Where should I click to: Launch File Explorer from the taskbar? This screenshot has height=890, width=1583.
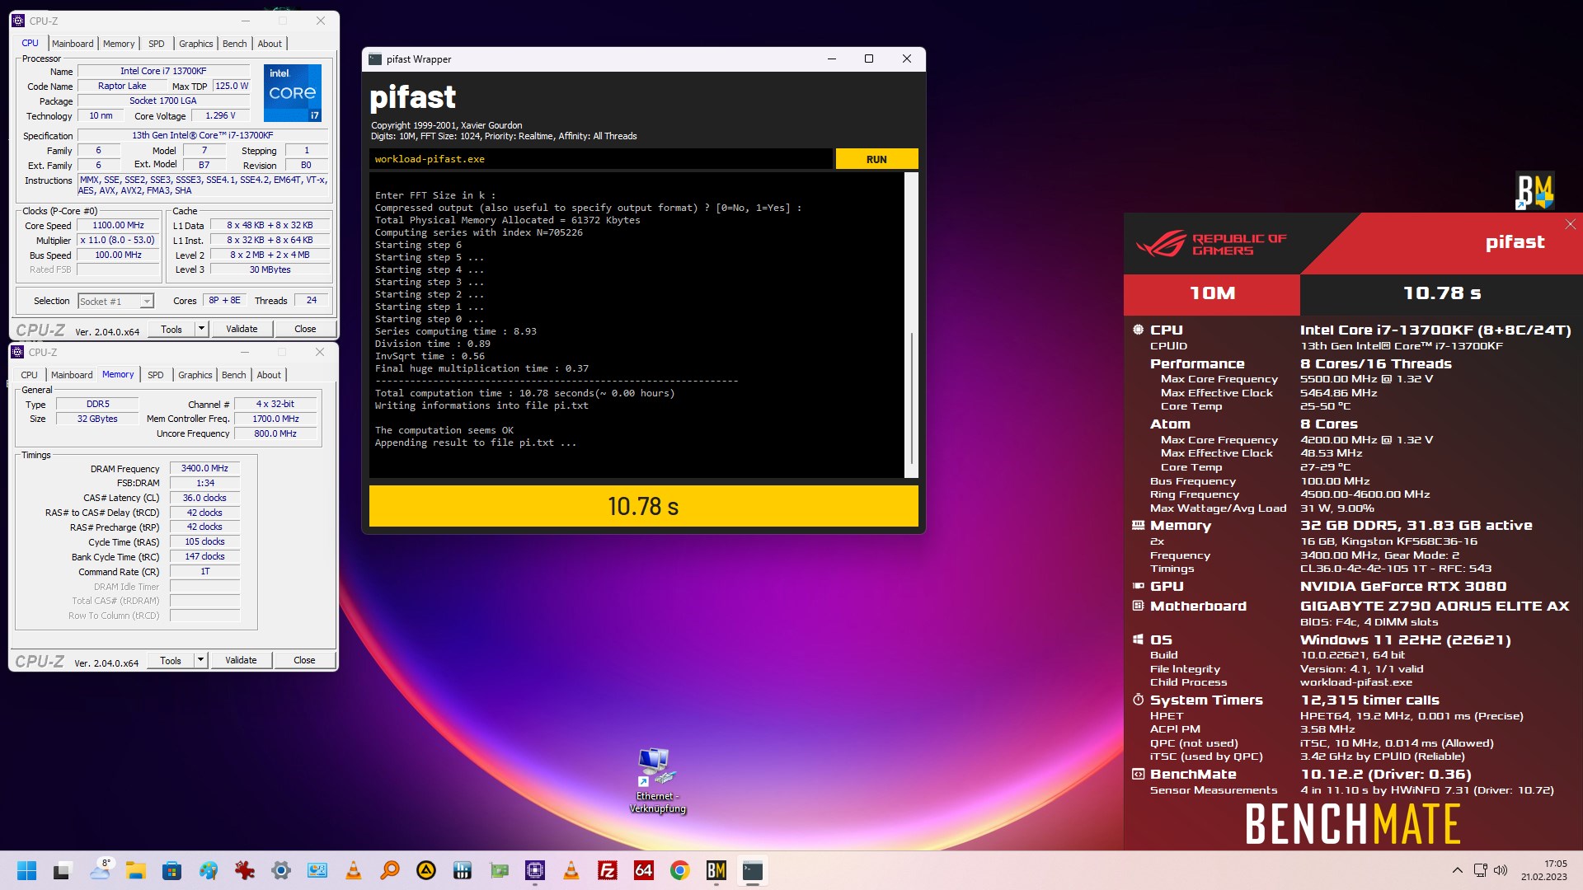pos(135,870)
